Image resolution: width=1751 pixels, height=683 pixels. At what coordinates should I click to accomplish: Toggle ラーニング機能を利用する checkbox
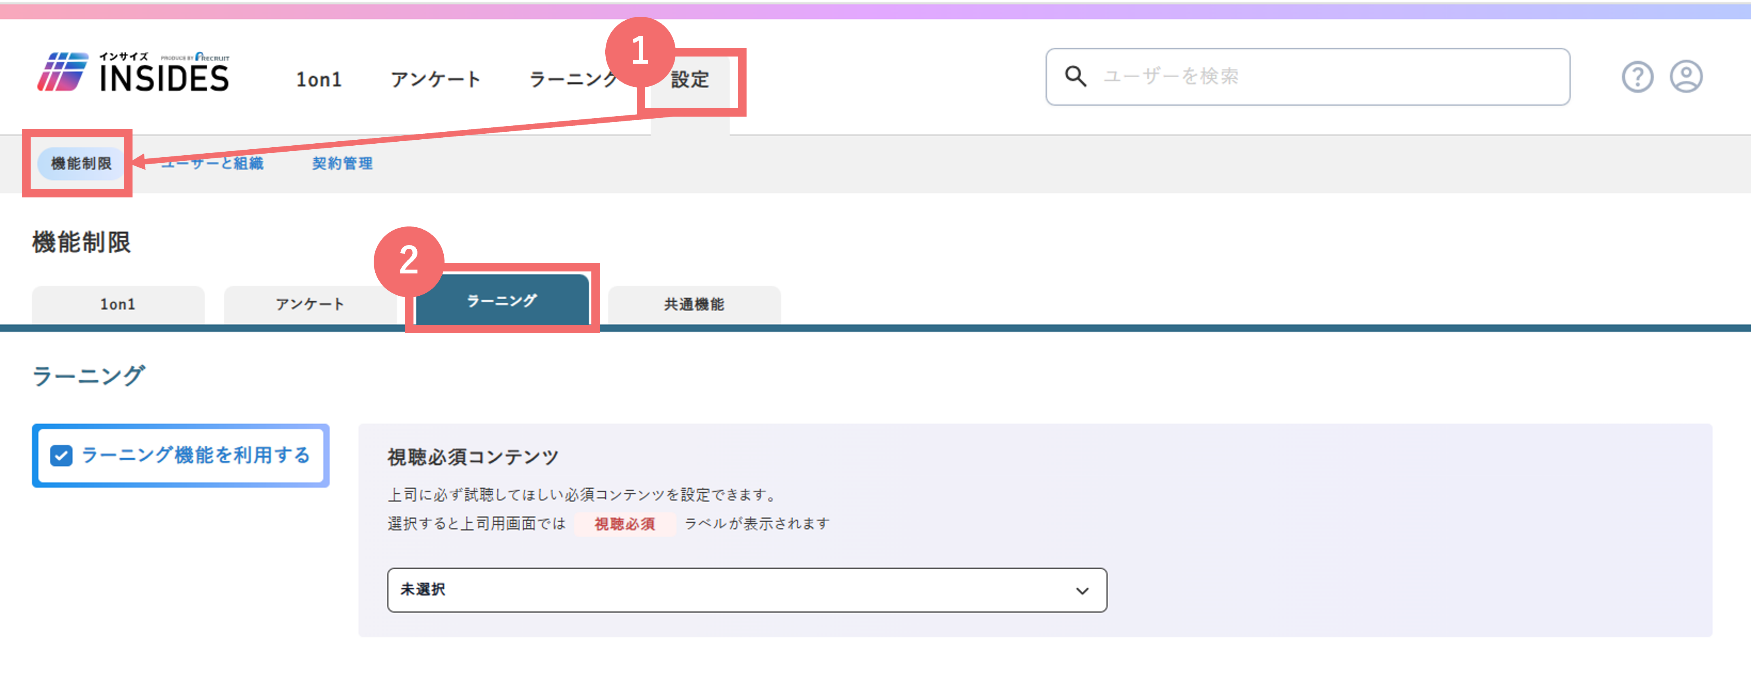click(61, 456)
